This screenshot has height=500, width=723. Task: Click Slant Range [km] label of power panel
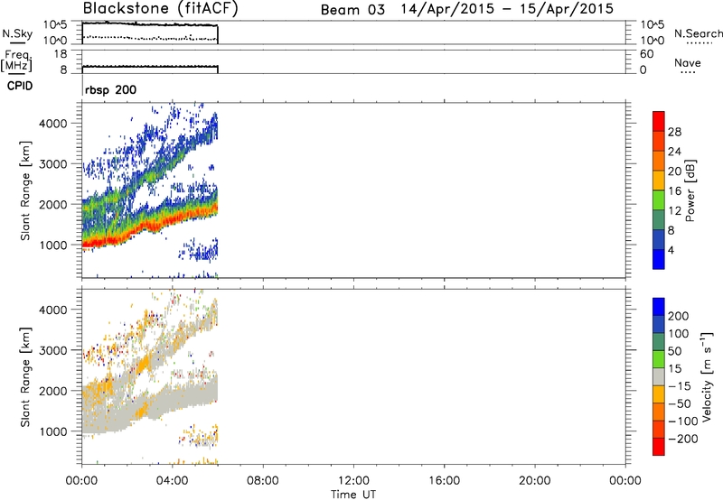25,190
